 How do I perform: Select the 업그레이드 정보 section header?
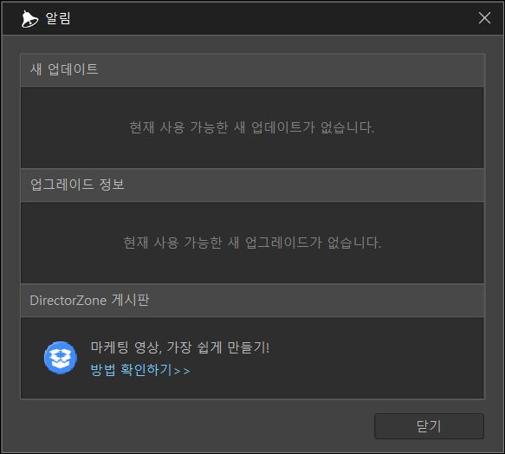tap(253, 185)
